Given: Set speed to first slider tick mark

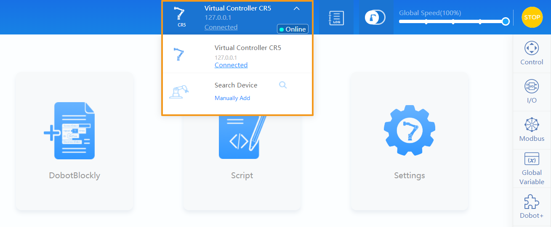Looking at the screenshot, I should pyautogui.click(x=426, y=21).
